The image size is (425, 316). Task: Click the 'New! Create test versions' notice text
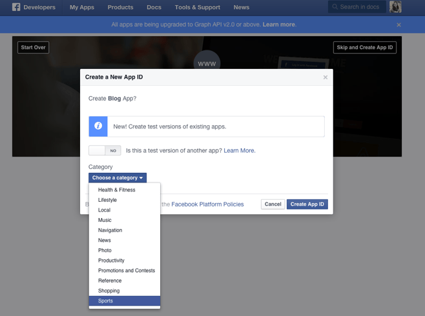170,126
